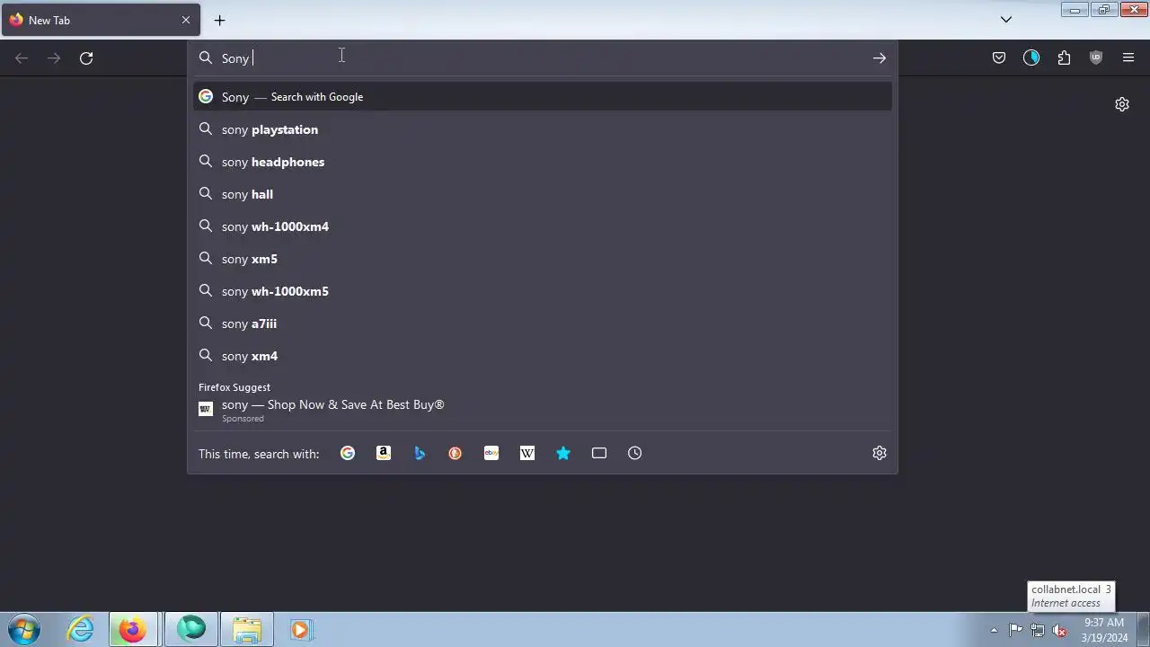This screenshot has height=647, width=1150.
Task: Choose suggestion 'sony playstation'
Action: pyautogui.click(x=543, y=129)
